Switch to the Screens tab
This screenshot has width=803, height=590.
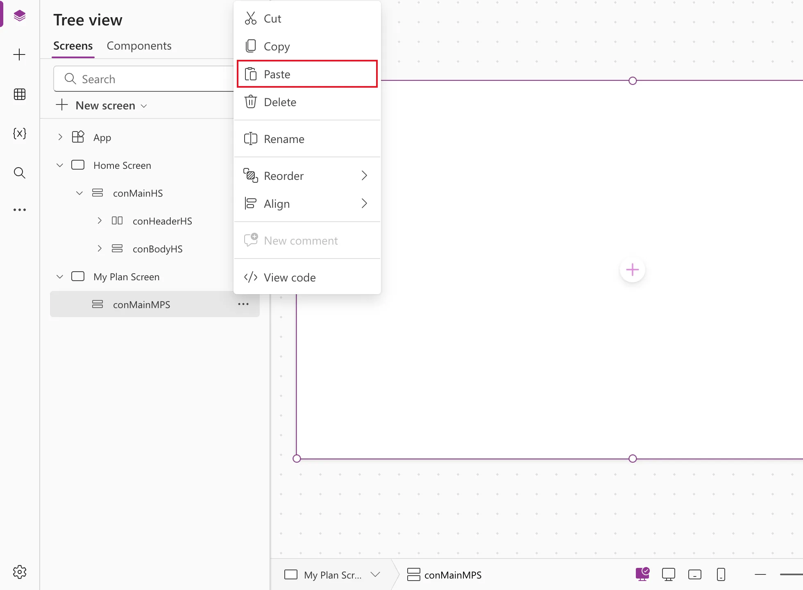pos(73,46)
